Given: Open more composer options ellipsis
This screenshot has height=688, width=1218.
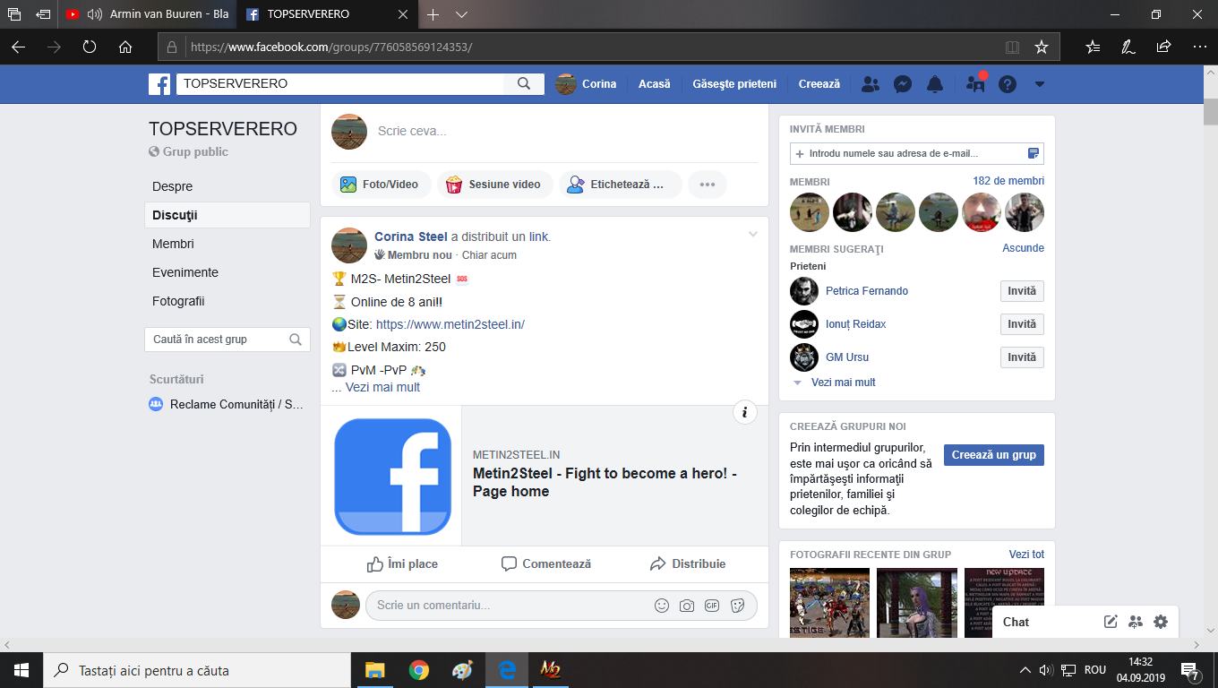Looking at the screenshot, I should 708,185.
